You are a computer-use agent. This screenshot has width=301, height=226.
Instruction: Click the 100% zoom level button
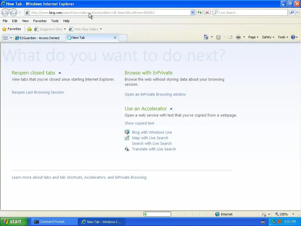[x=281, y=214]
